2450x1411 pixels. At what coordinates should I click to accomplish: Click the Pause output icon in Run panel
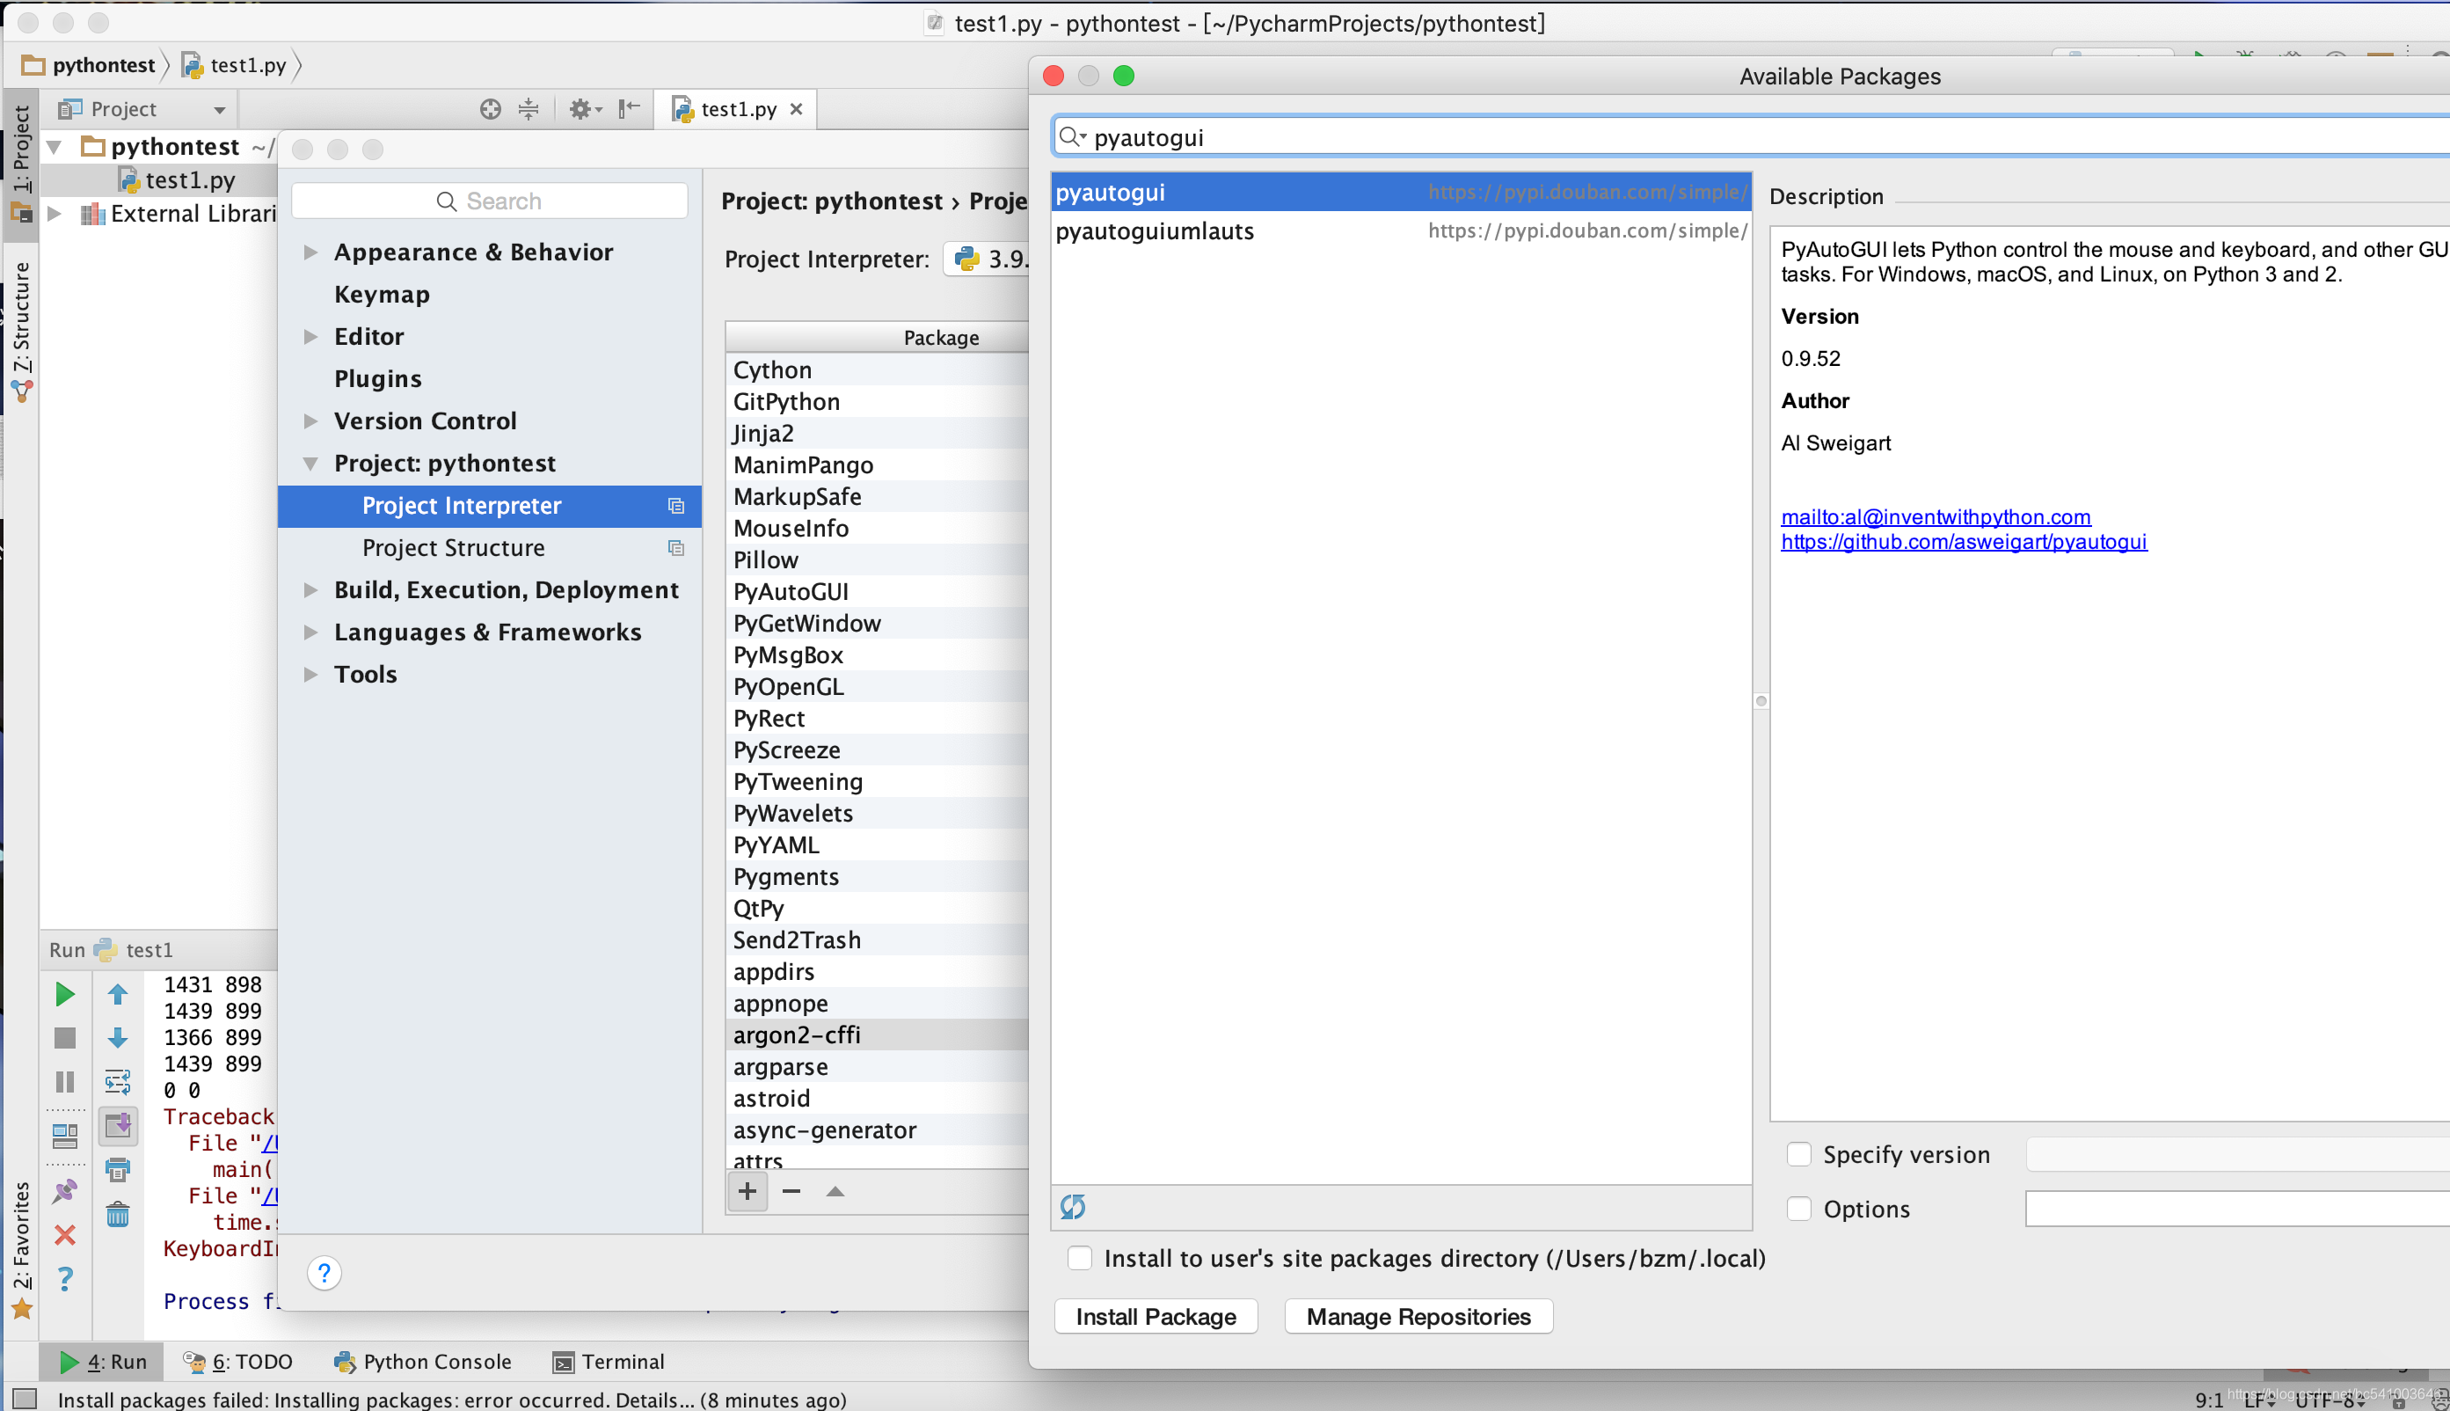pos(65,1081)
